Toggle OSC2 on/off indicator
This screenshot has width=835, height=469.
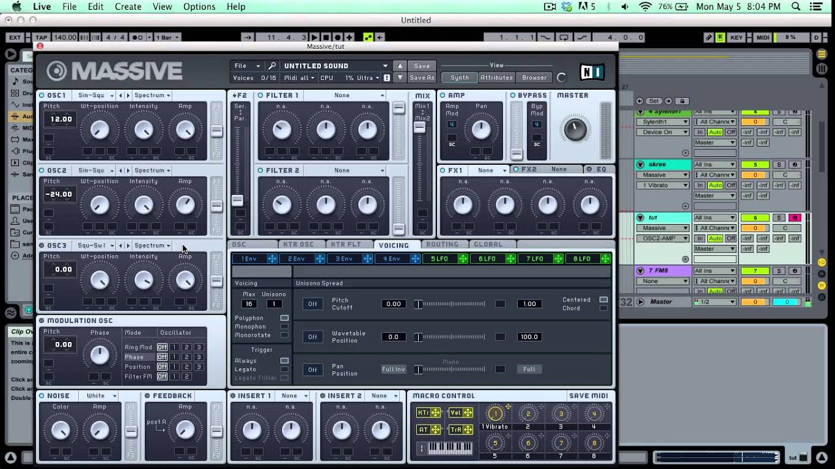click(42, 171)
